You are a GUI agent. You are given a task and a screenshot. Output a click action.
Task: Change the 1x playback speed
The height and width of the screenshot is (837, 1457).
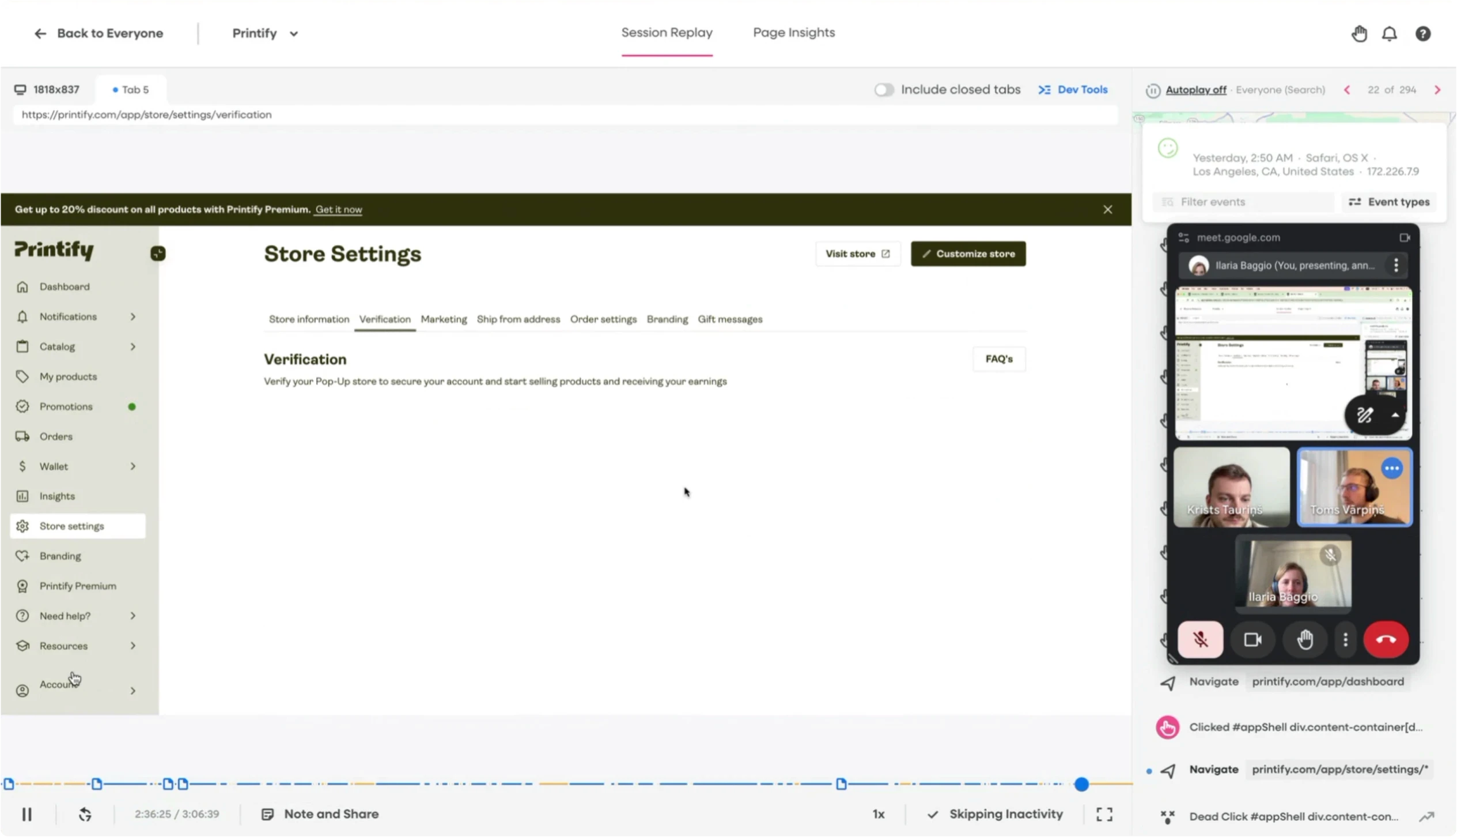coord(878,815)
